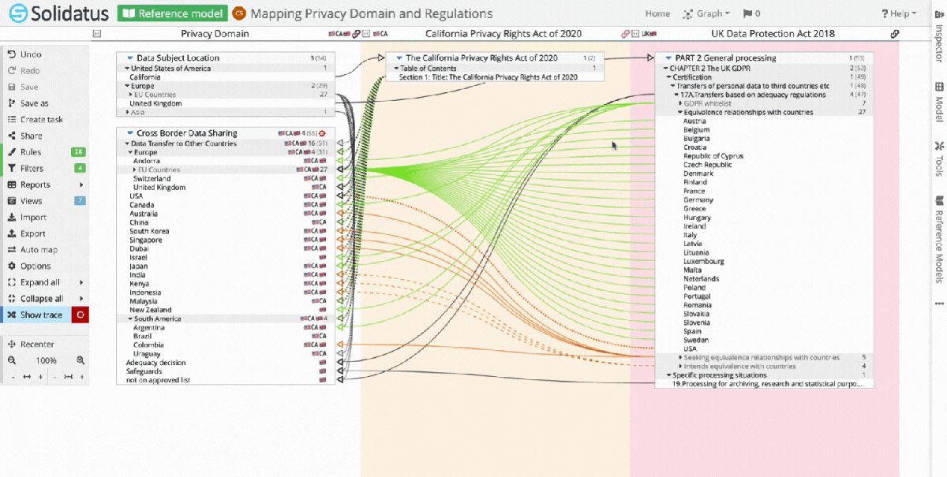Expand Intends equivalence with countries row
The width and height of the screenshot is (947, 477).
(680, 366)
